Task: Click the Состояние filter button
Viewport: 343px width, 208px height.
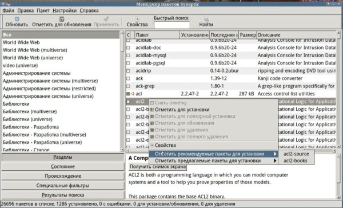Action: point(63,167)
